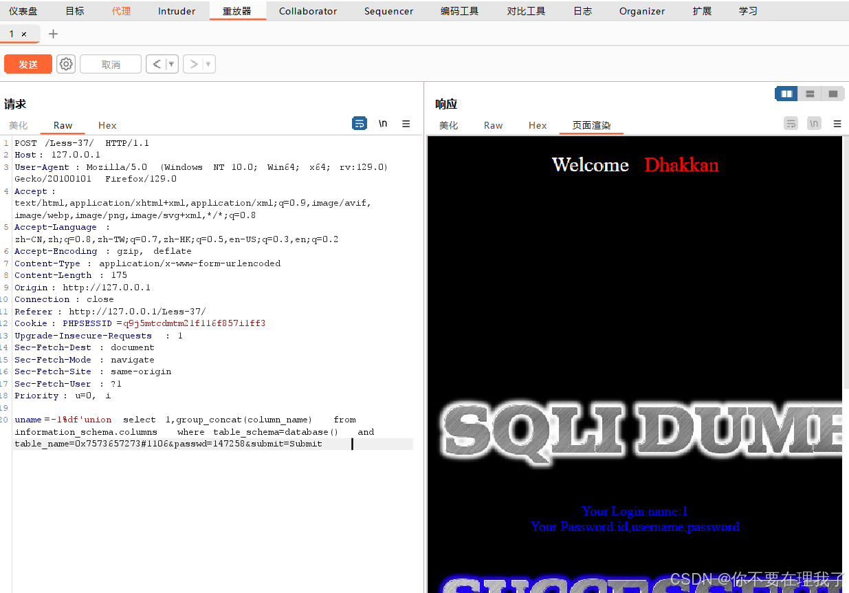Click the Connection: close header
The image size is (849, 593).
click(64, 299)
